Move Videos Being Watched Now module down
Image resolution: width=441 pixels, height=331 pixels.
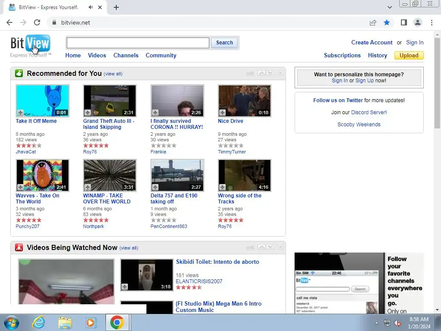[270, 247]
